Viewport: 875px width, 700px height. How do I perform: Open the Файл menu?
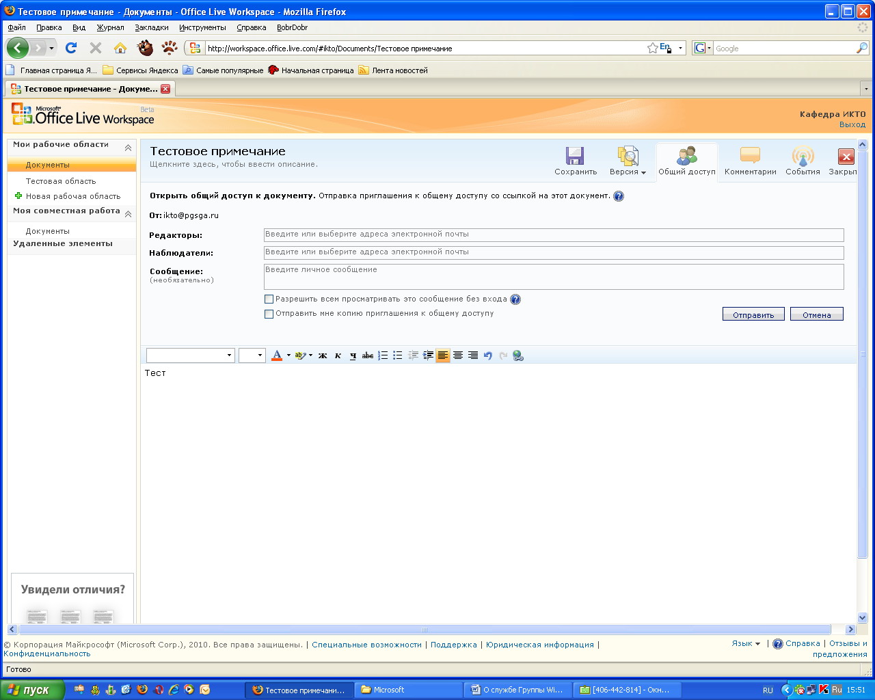(16, 27)
